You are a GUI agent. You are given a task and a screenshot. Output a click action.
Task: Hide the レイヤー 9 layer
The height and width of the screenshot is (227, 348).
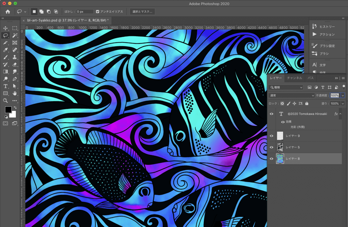coord(271,136)
